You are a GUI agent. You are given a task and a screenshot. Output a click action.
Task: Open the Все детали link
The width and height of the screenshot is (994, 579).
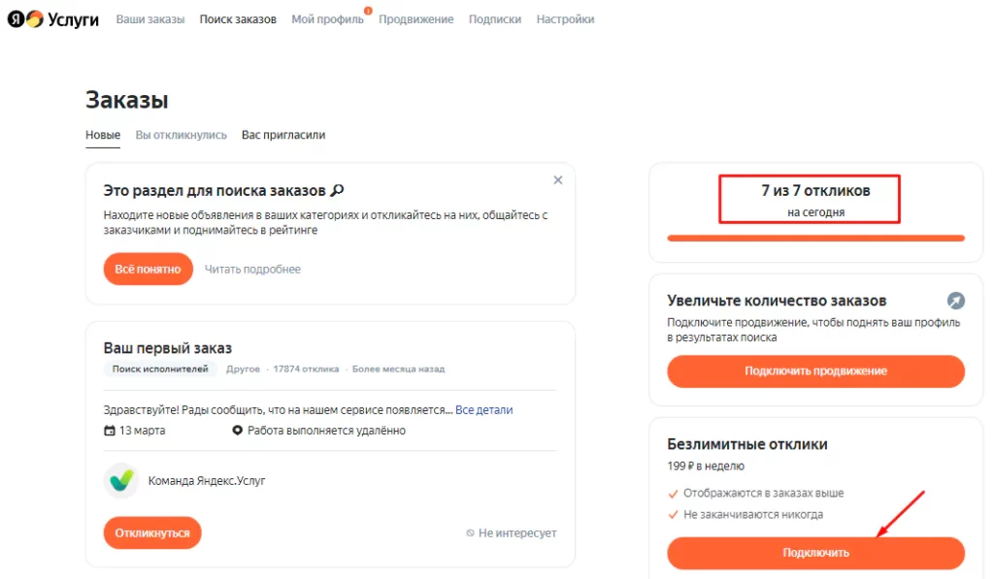point(483,410)
